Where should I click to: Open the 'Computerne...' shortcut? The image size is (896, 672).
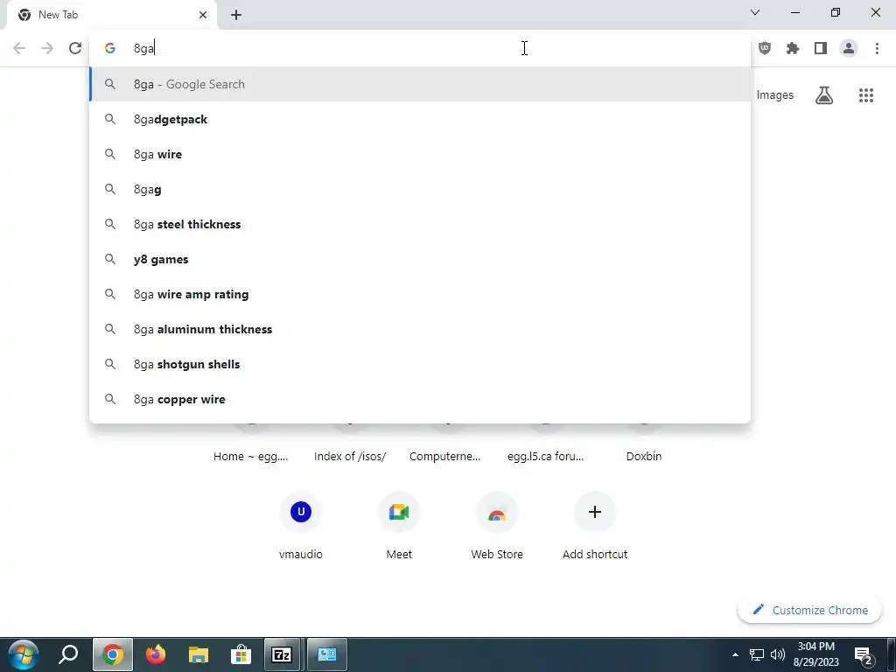pyautogui.click(x=445, y=456)
